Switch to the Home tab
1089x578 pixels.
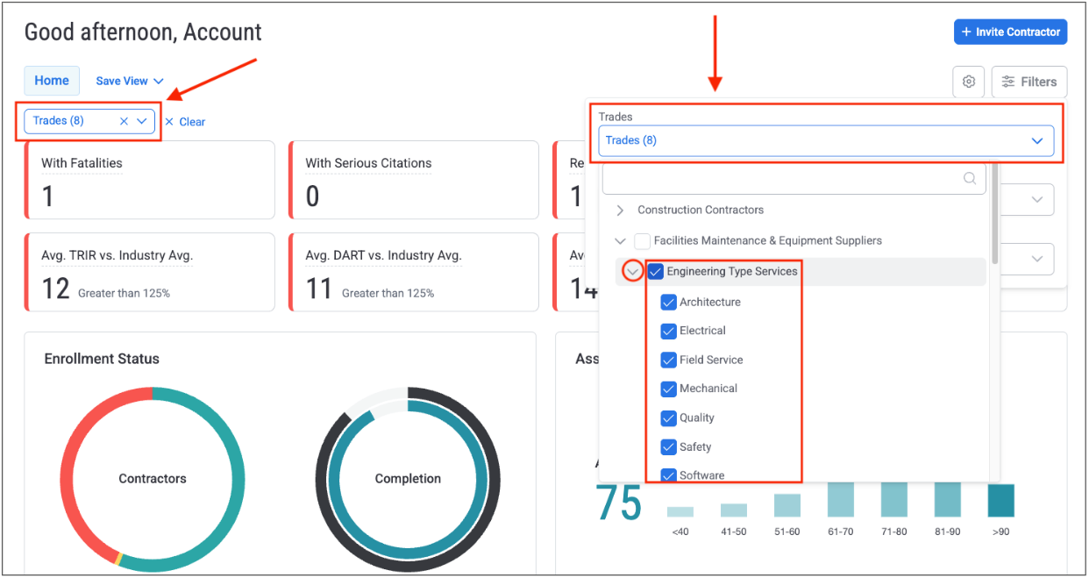point(52,81)
